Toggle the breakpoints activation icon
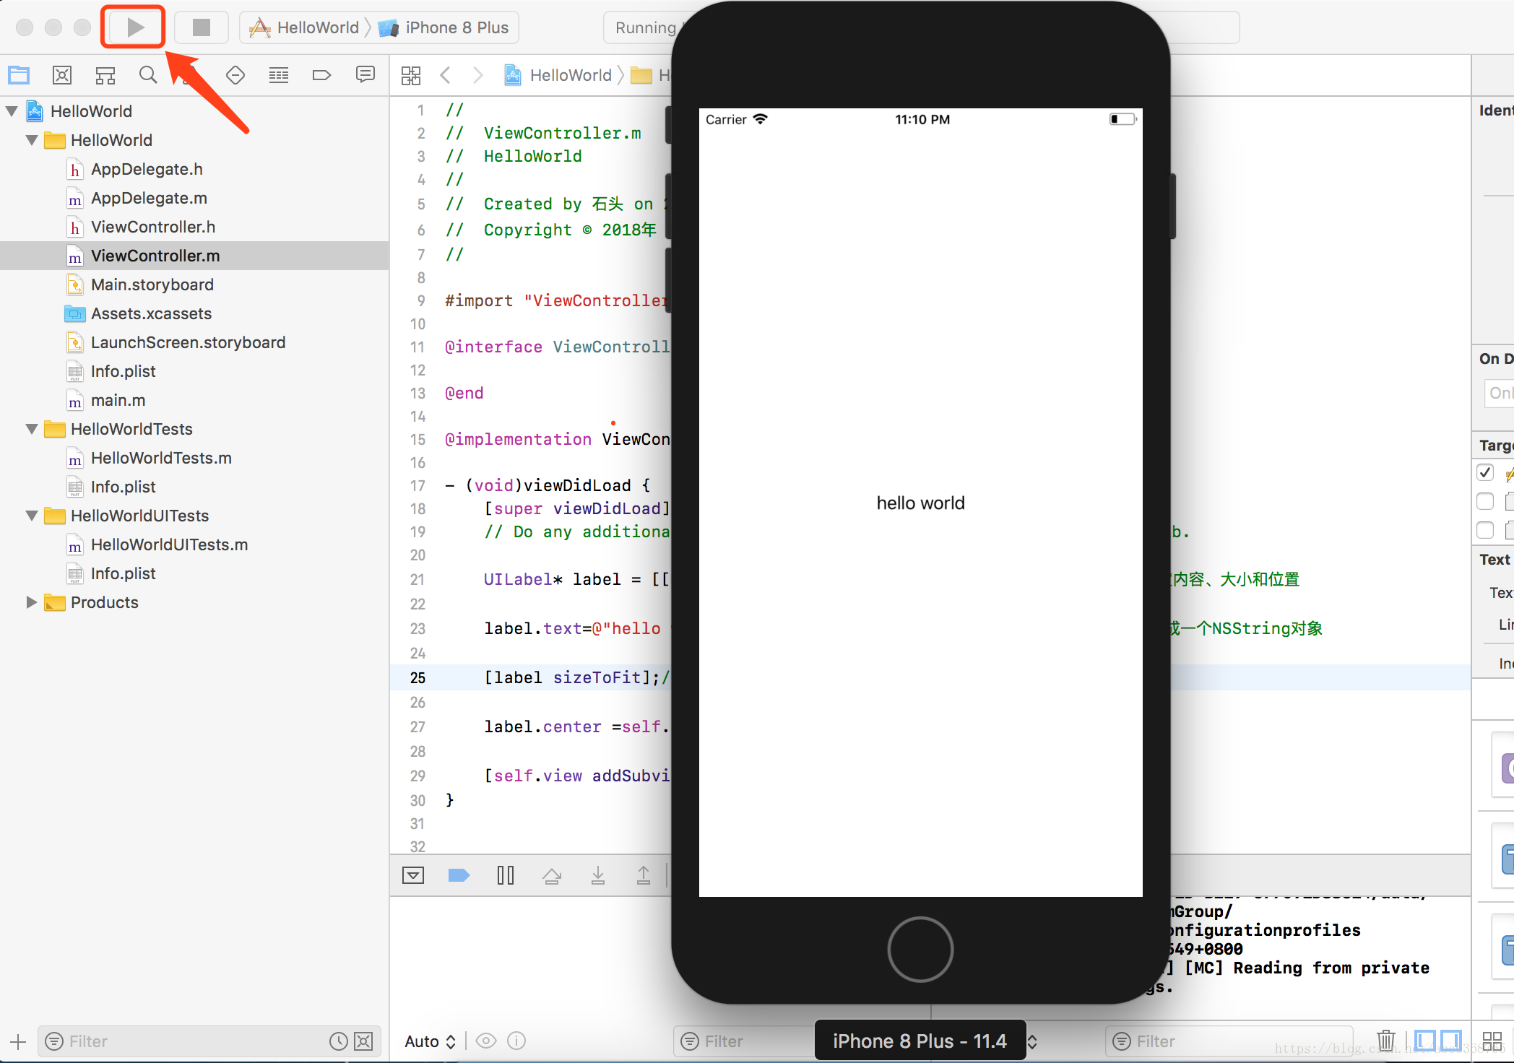The height and width of the screenshot is (1063, 1514). coord(459,876)
